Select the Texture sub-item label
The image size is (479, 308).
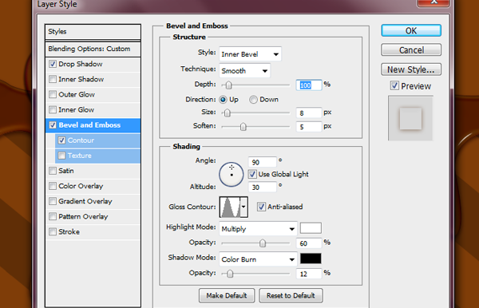(79, 156)
